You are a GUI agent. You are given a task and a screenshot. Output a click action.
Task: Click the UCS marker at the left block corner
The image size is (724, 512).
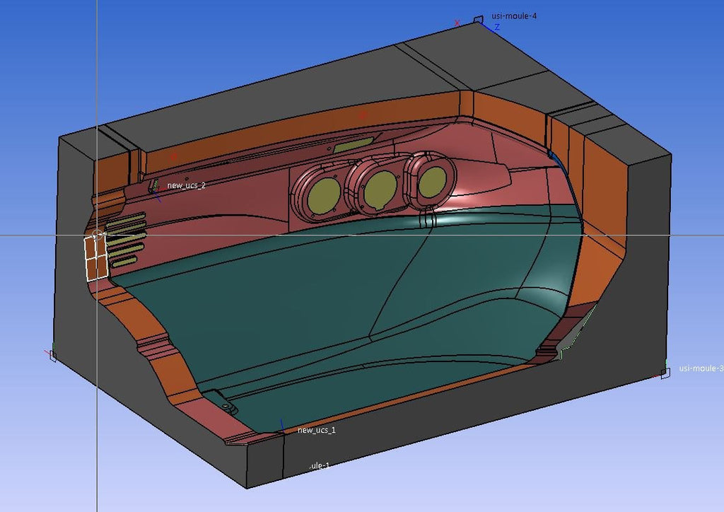(51, 355)
